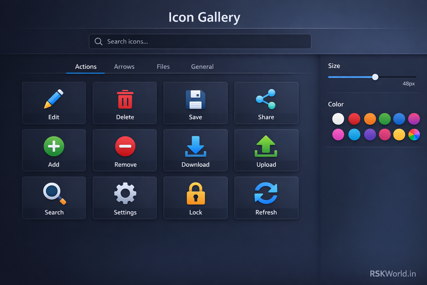Switch to the General tab

[x=202, y=67]
